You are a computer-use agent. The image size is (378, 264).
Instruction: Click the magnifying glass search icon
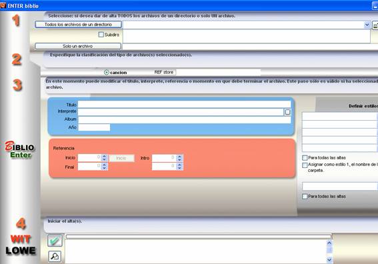click(x=55, y=256)
